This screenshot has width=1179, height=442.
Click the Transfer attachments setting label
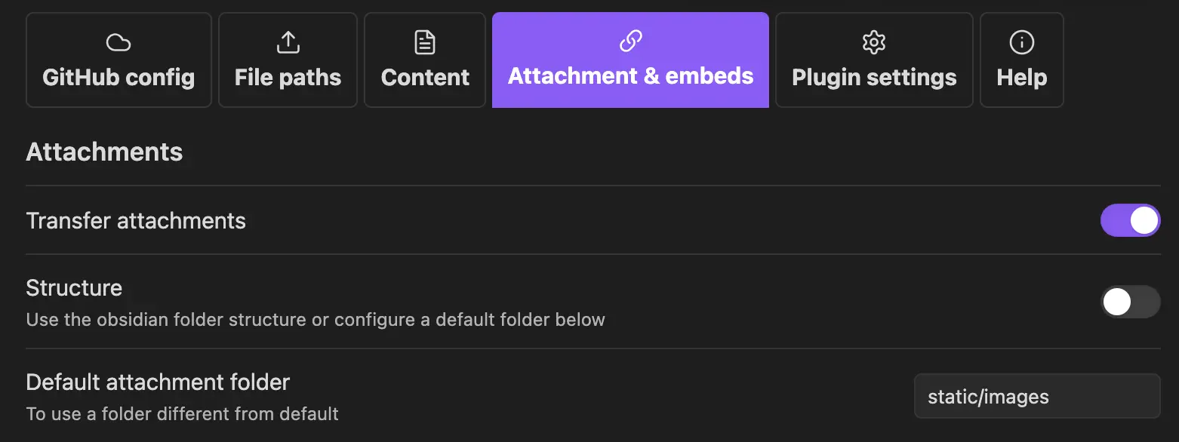[x=136, y=221]
